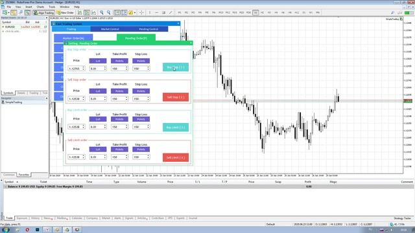Click the Sell Stop Take Profit stepper arrows

126,98
